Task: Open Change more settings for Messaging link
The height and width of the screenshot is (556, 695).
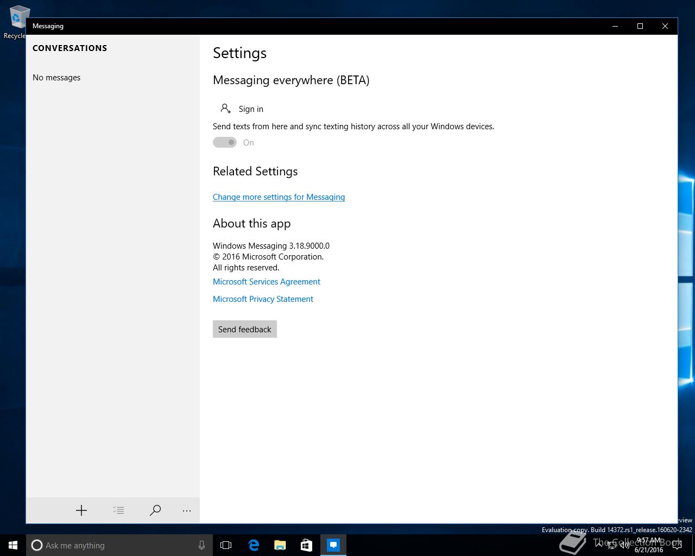Action: point(279,197)
